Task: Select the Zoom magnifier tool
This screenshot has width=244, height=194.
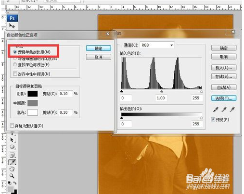Action: click(12, 176)
